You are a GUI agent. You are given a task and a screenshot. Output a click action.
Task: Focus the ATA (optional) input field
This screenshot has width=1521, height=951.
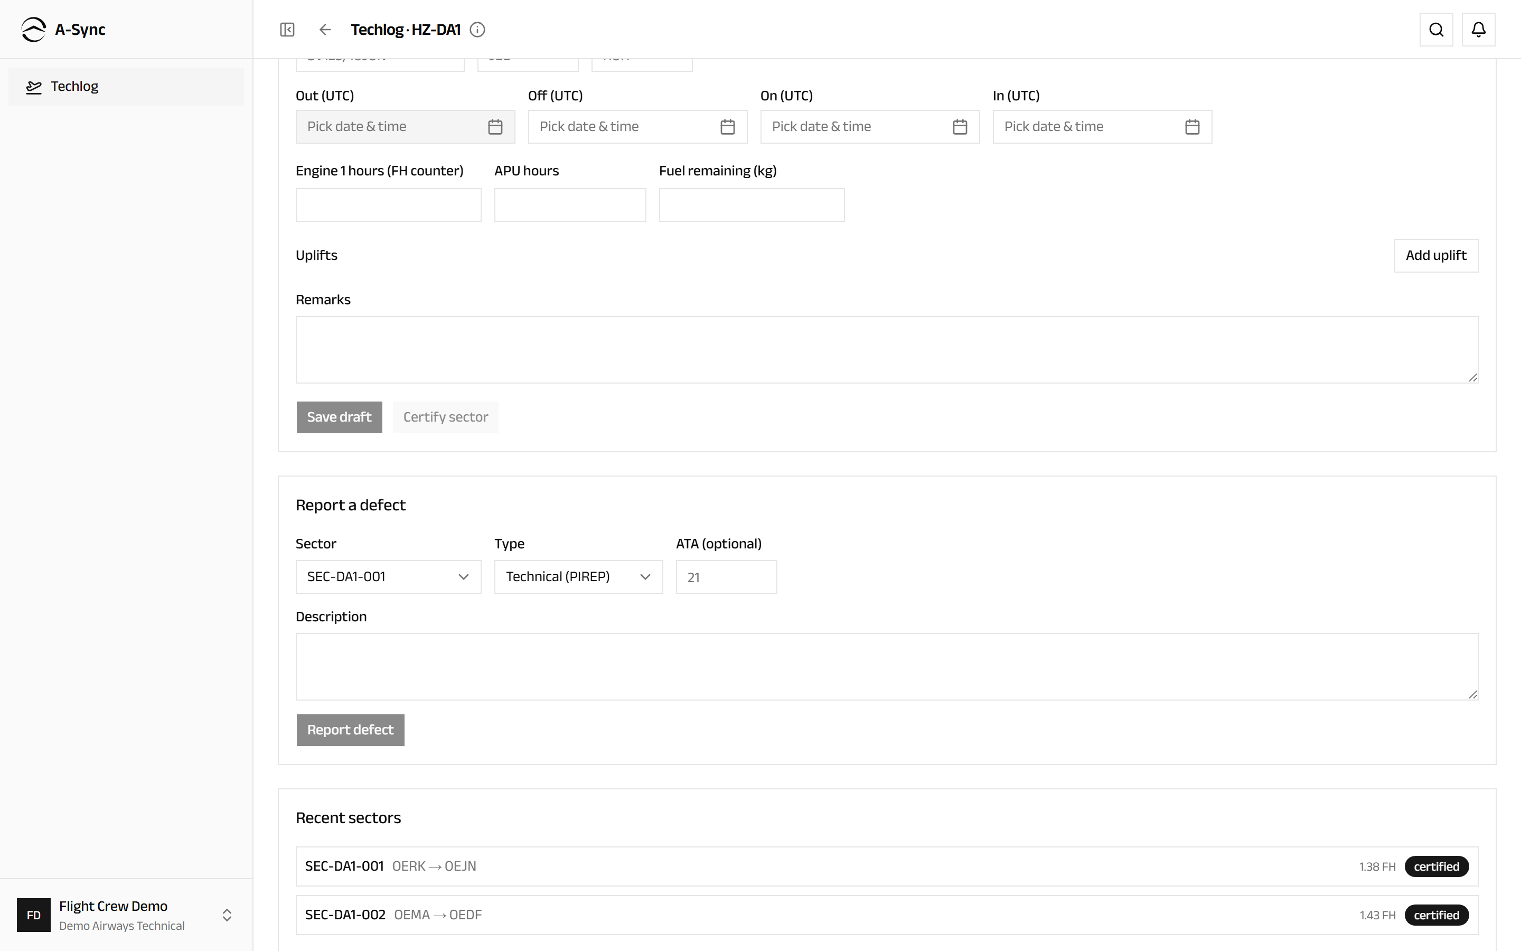point(727,577)
